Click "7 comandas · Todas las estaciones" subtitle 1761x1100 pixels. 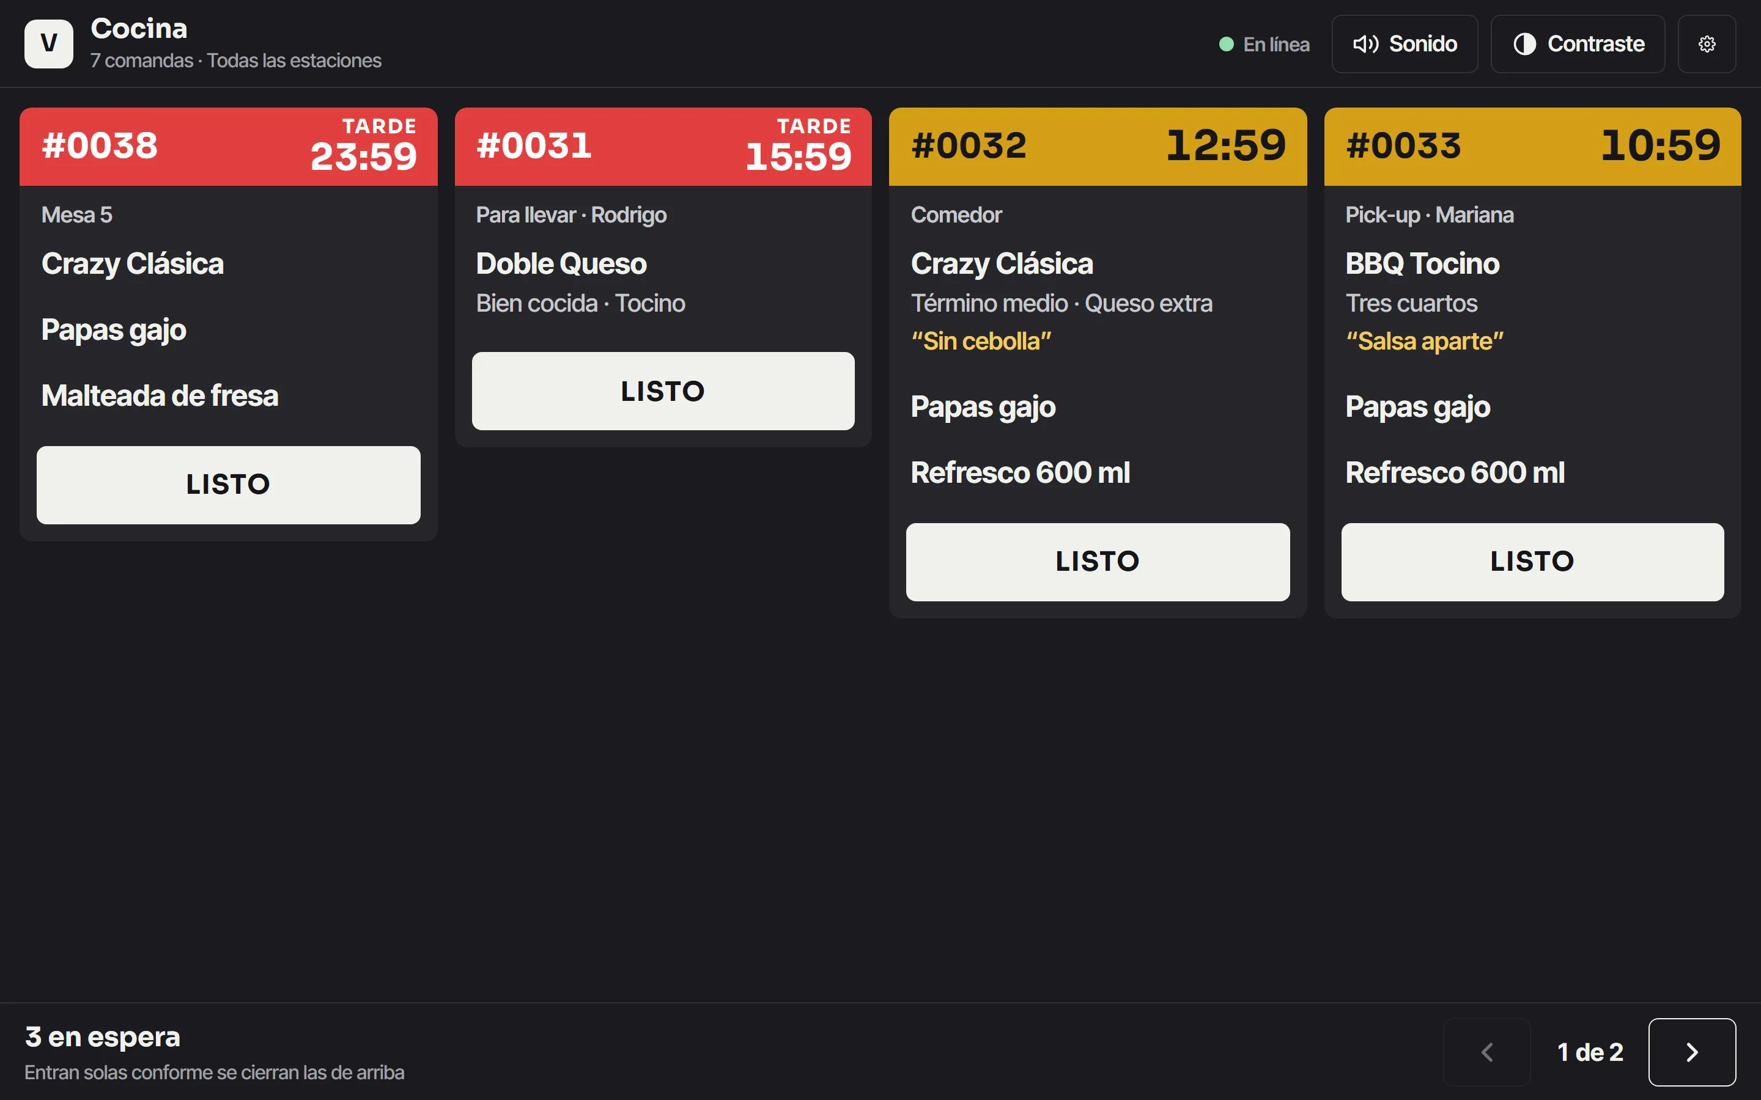click(x=236, y=61)
